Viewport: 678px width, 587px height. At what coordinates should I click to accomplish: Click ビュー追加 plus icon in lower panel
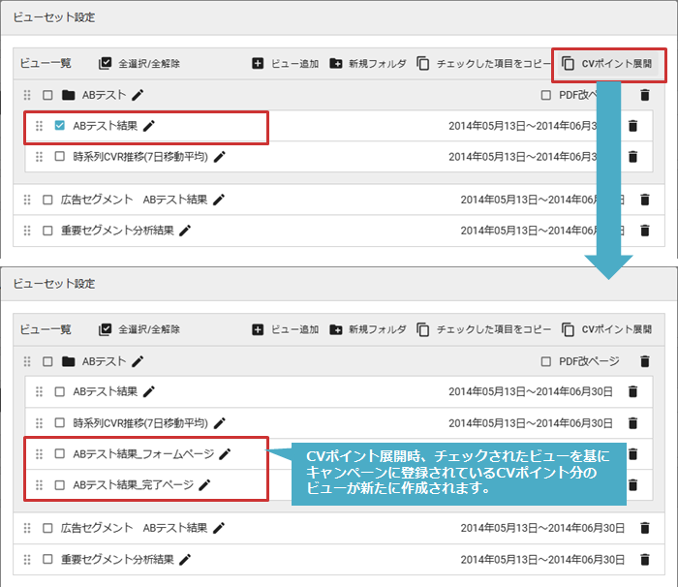click(x=258, y=329)
